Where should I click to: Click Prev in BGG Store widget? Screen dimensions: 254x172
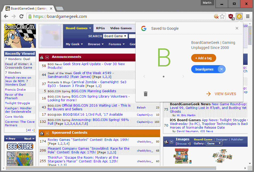point(11,139)
